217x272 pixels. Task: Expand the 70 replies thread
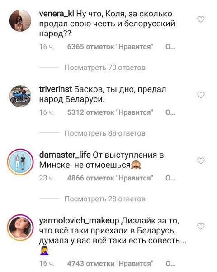tap(105, 68)
